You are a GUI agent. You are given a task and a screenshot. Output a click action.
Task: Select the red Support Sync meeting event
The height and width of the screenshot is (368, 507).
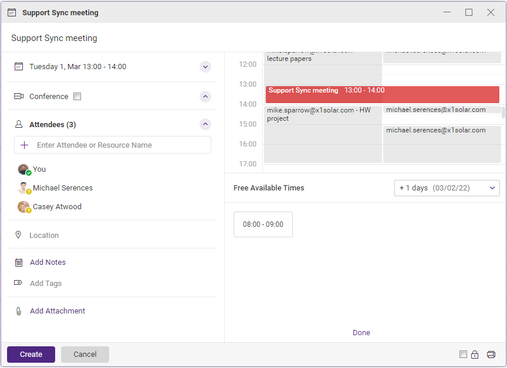click(x=382, y=94)
